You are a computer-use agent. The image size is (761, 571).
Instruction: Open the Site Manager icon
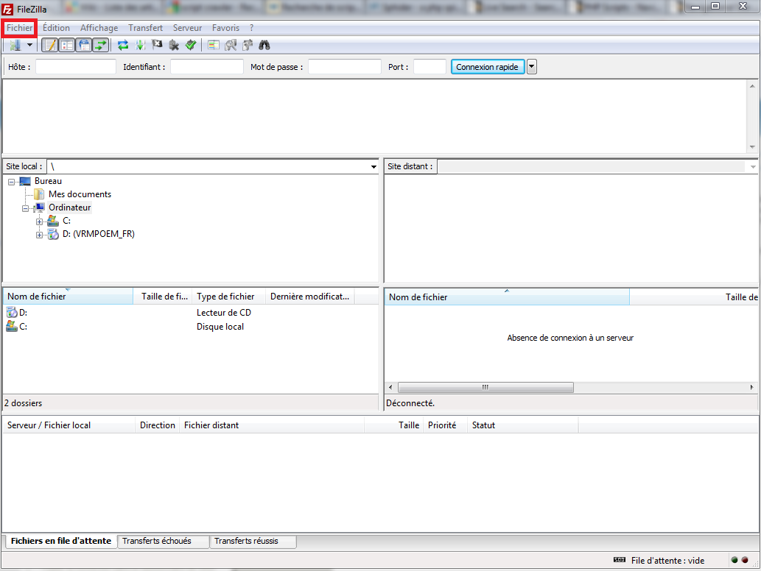click(x=15, y=45)
